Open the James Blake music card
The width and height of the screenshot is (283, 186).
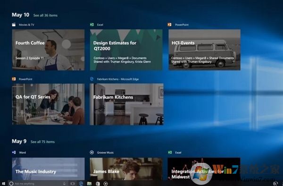point(126,169)
